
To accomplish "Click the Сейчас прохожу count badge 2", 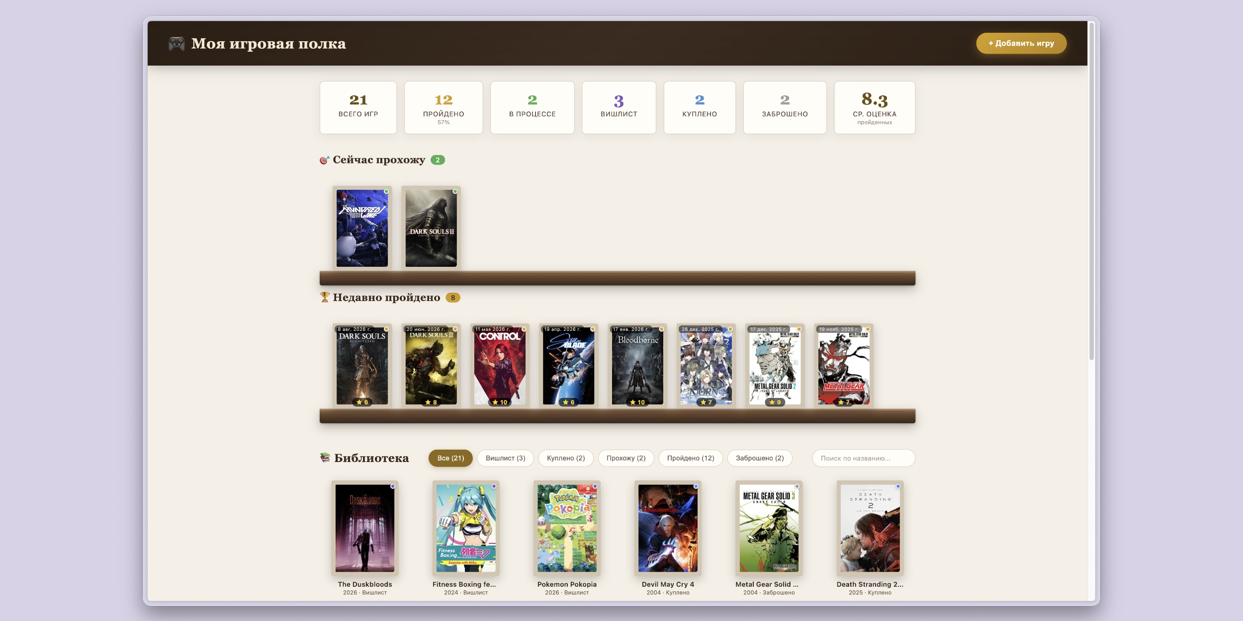I will [438, 160].
